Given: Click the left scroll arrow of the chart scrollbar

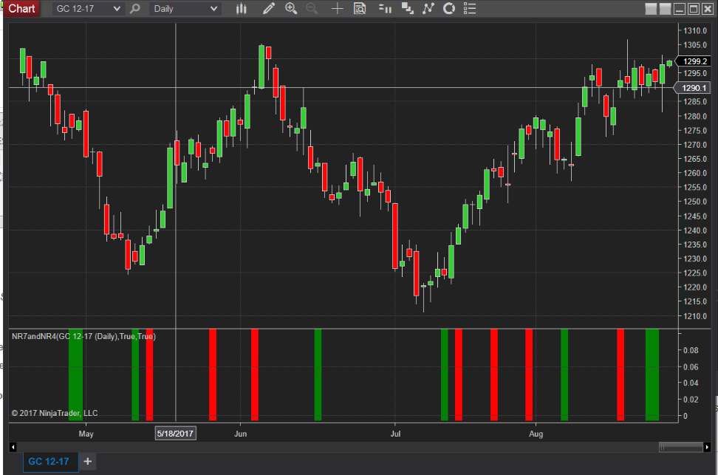Looking at the screenshot, I should click(13, 447).
